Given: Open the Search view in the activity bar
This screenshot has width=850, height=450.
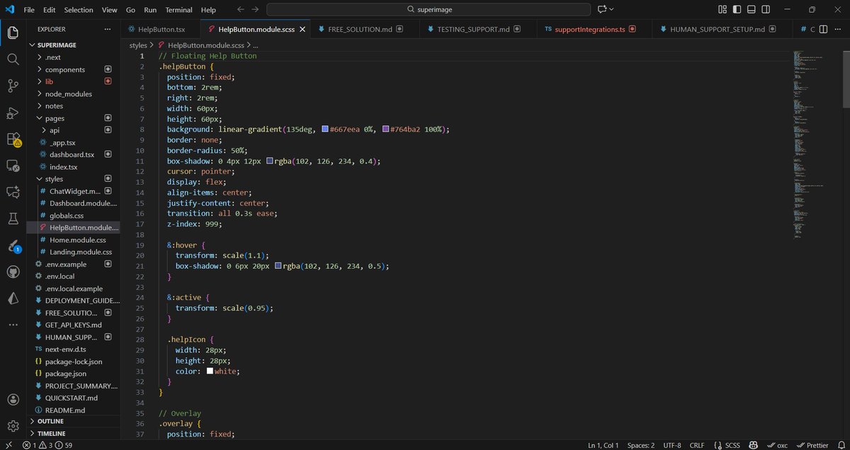Looking at the screenshot, I should [13, 59].
